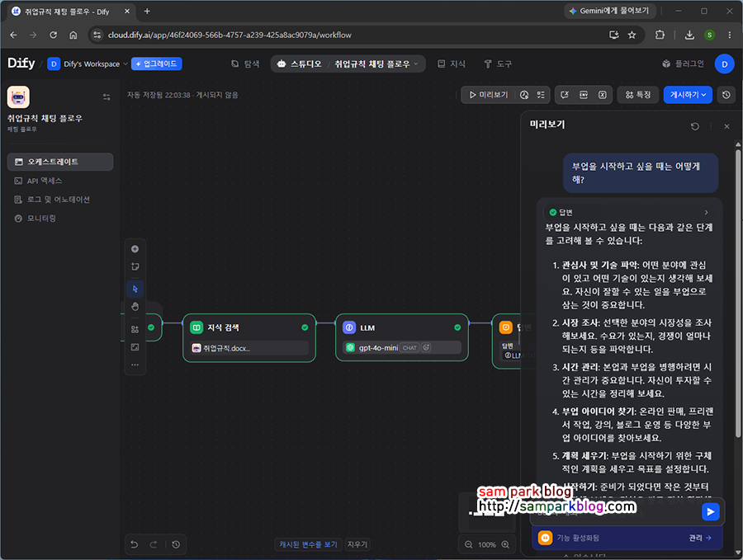Click the orange citation feature icon
Viewport: 743px width, 560px height.
pyautogui.click(x=545, y=538)
